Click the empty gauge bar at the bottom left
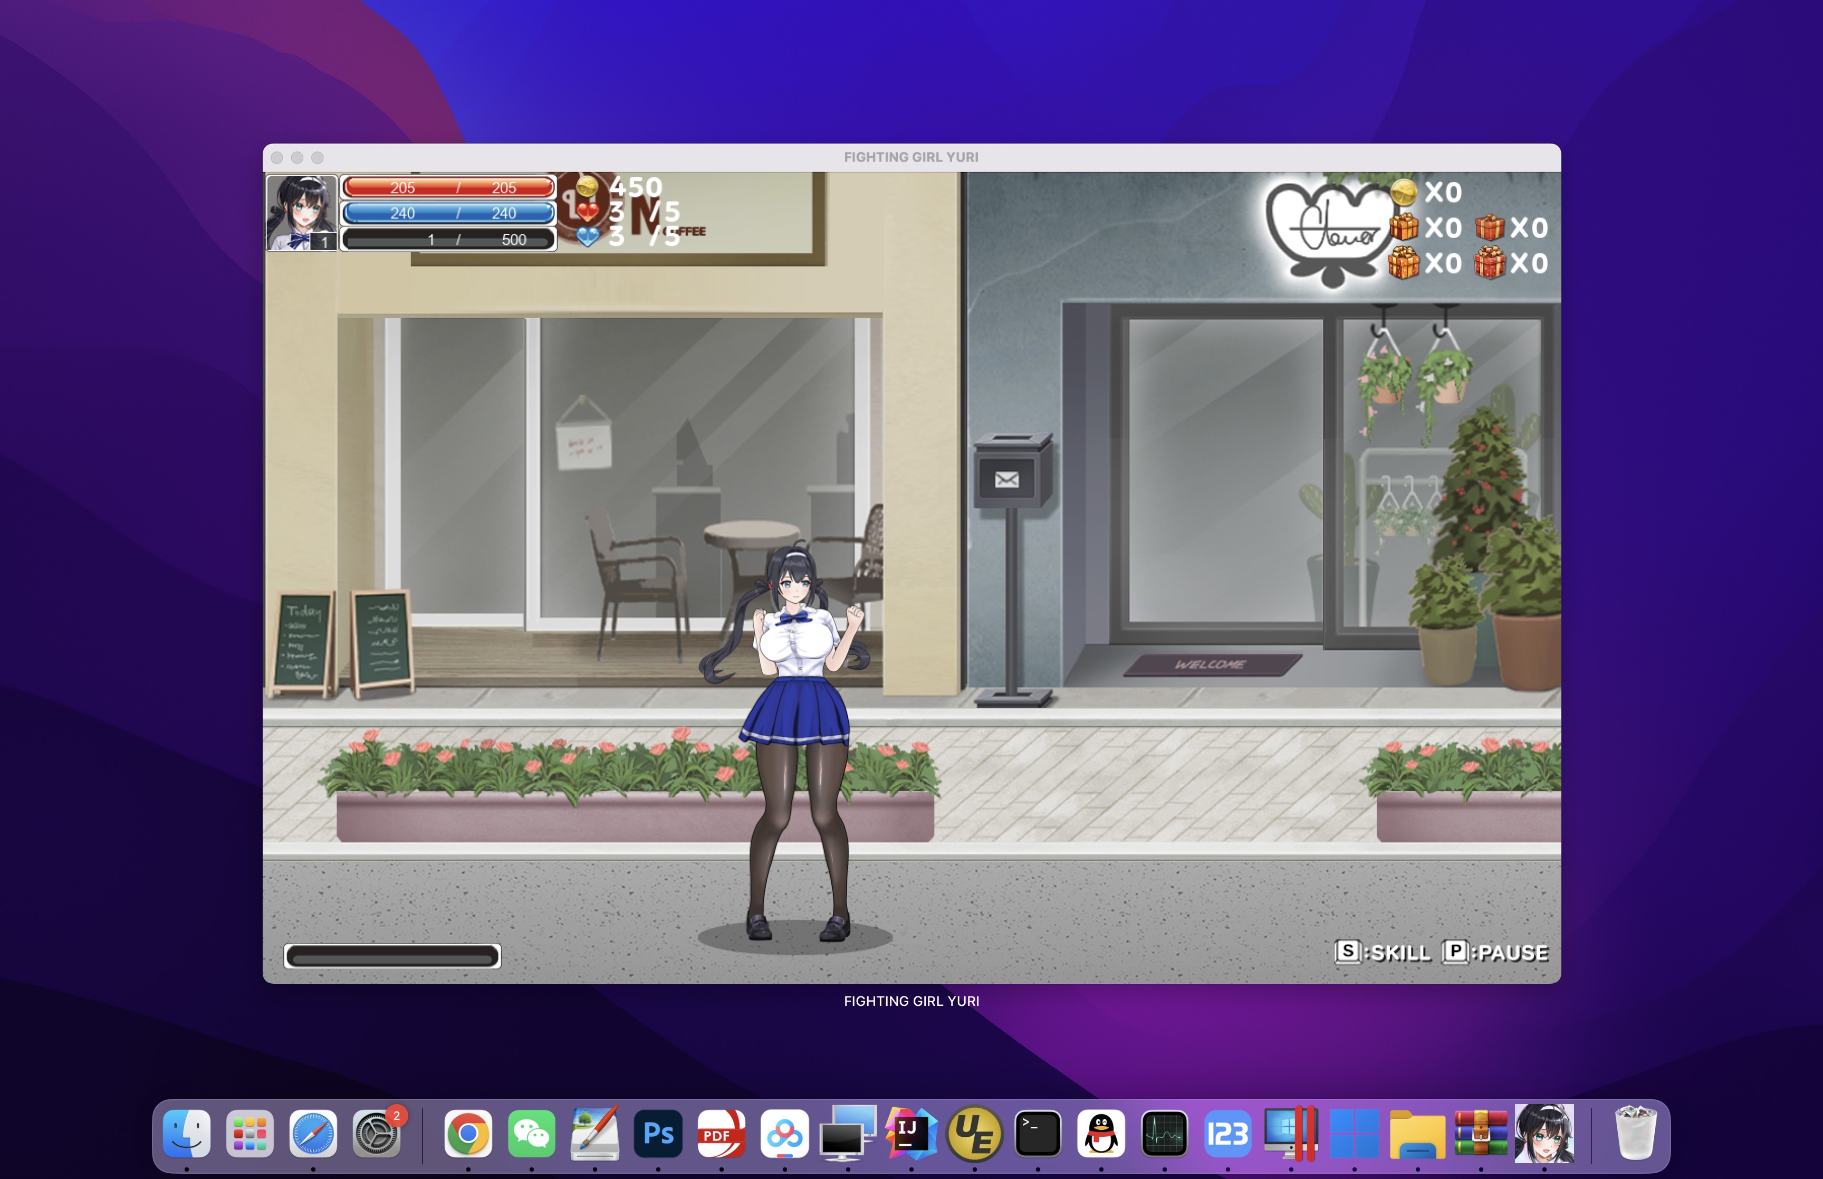 (x=392, y=956)
